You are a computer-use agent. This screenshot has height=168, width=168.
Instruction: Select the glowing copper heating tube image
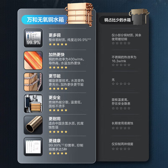(33, 60)
